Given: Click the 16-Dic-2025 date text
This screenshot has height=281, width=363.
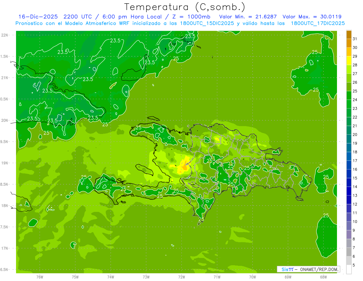Looking at the screenshot, I should click(x=38, y=17).
